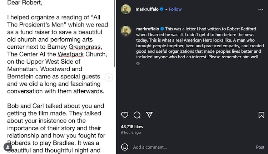Viewport: 268px width, 154px height.
Task: Click tagged people icon on image
Action: pyautogui.click(x=8, y=147)
